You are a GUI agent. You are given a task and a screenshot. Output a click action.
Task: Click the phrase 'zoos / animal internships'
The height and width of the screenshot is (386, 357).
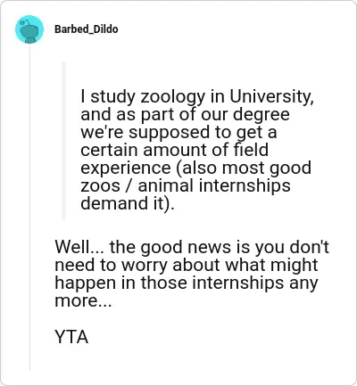pos(186,186)
